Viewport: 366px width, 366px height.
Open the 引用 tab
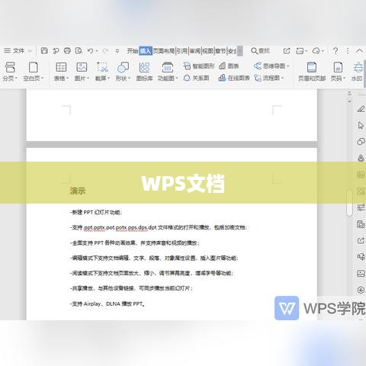coord(182,51)
